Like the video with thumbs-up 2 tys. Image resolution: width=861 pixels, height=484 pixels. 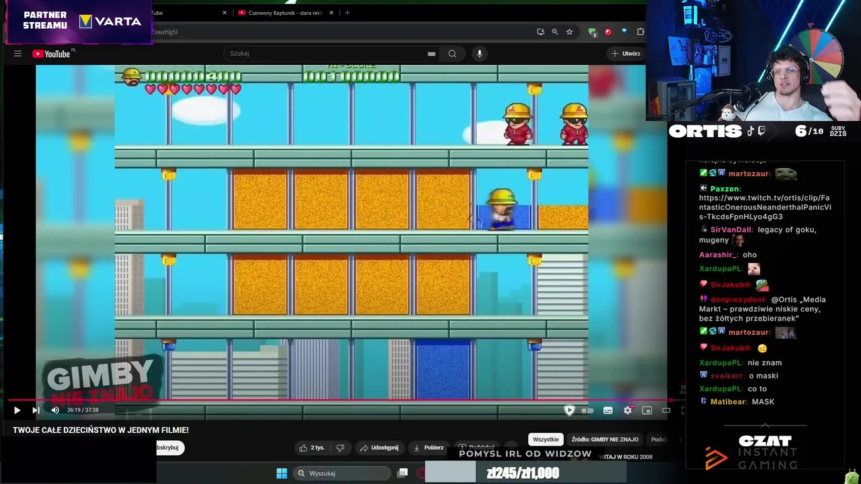pos(312,448)
